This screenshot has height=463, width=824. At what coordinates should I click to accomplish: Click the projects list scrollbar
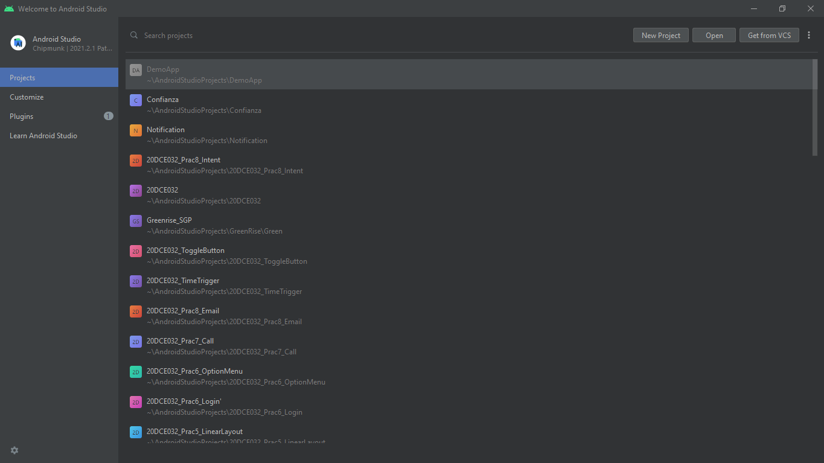815,107
